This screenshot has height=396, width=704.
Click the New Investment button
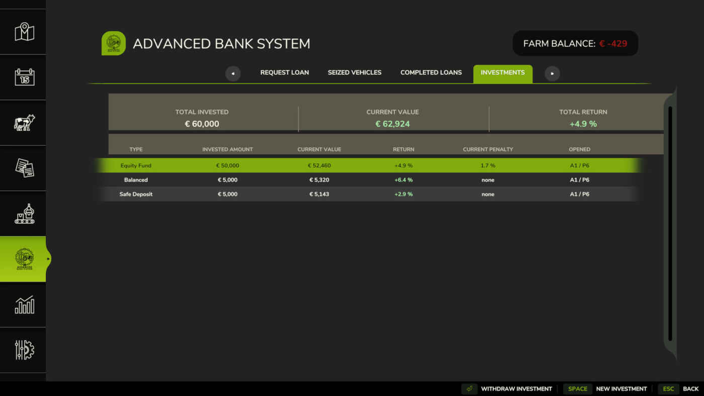(605, 388)
